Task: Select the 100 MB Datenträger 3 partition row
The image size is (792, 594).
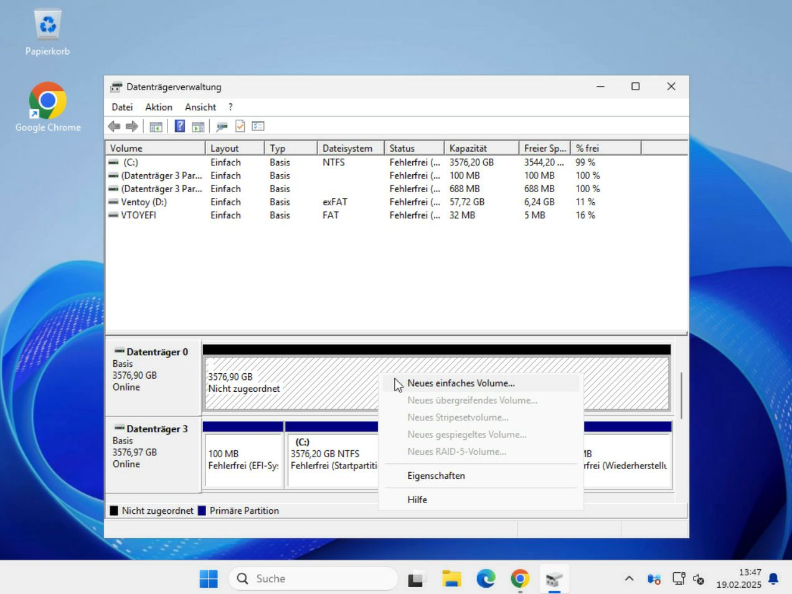Action: click(x=396, y=175)
